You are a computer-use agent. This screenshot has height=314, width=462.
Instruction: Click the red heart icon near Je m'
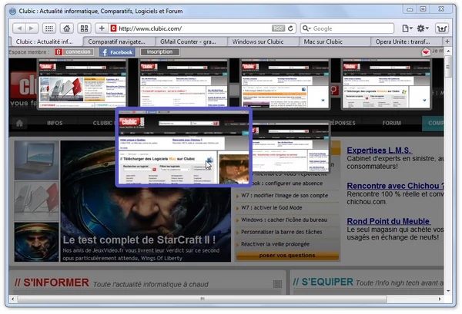point(426,52)
